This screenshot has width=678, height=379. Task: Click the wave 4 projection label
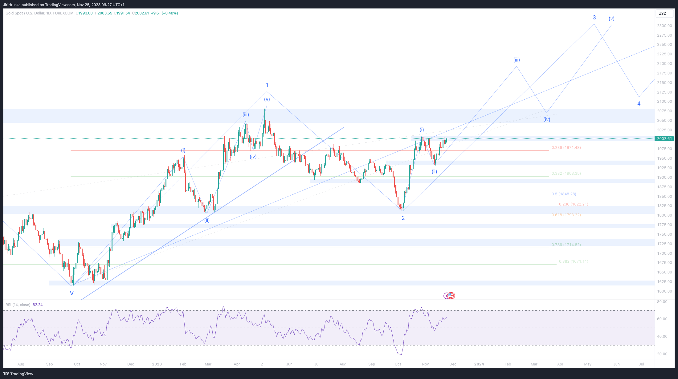pos(639,104)
